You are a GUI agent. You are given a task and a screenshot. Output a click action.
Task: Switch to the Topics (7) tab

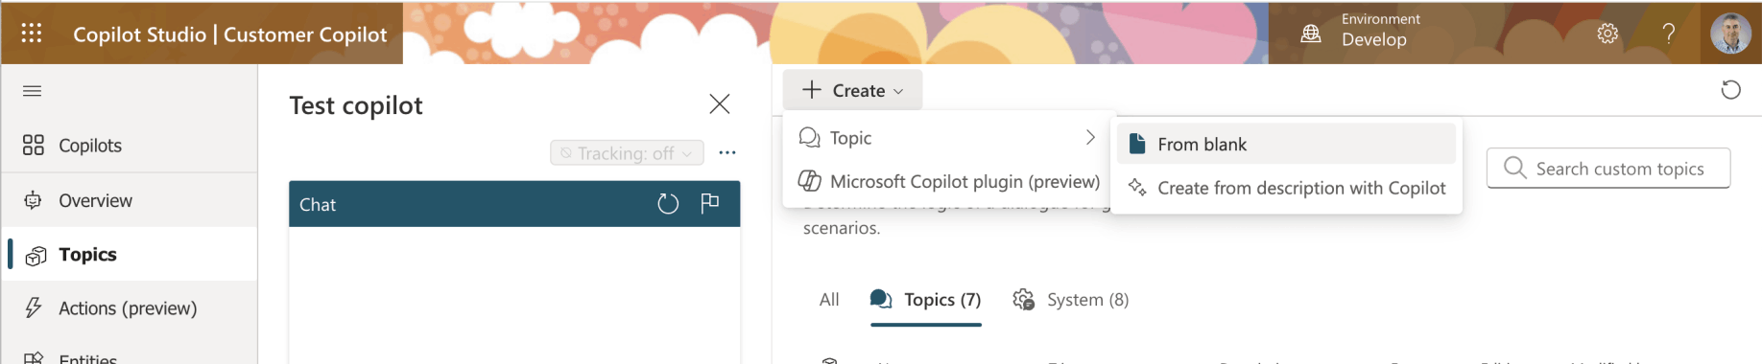[926, 300]
